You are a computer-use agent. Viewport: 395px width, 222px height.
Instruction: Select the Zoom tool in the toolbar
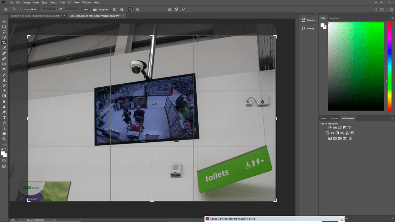point(4,138)
